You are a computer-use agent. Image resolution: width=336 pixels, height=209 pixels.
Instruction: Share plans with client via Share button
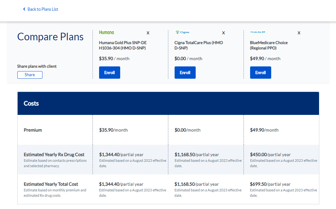click(x=30, y=75)
